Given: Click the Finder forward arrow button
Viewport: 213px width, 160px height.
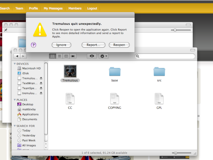Looking at the screenshot, I should [23, 56].
